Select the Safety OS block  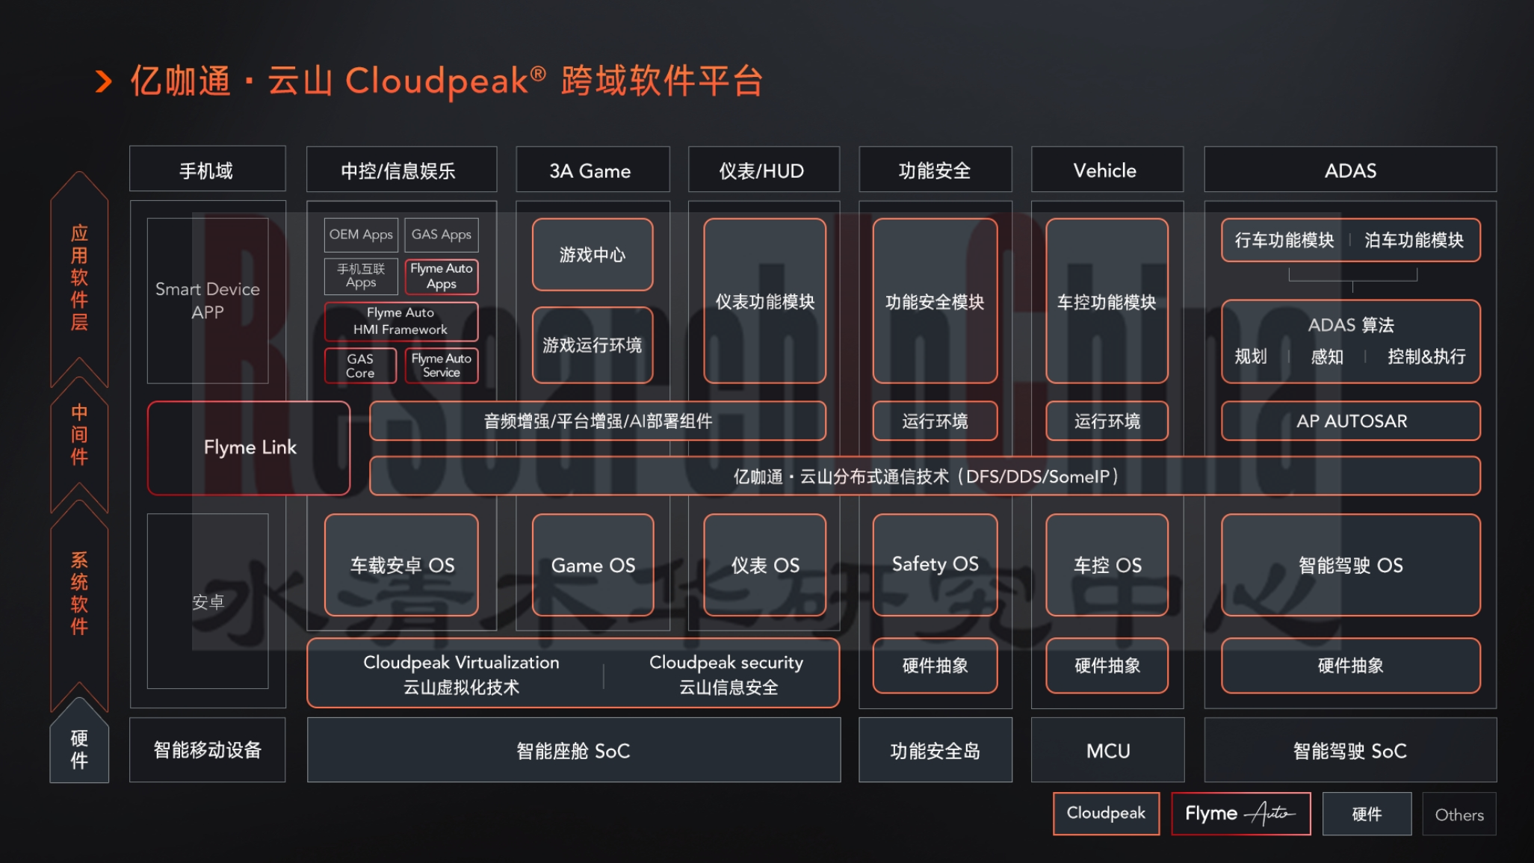tap(935, 565)
